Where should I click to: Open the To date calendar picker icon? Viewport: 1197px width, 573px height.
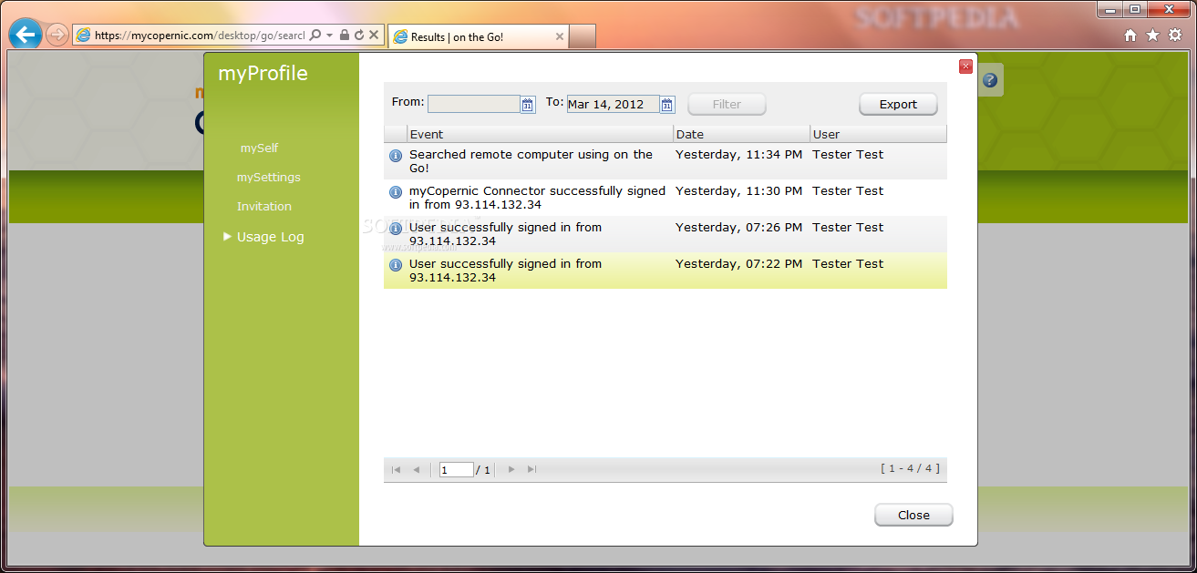coord(667,105)
